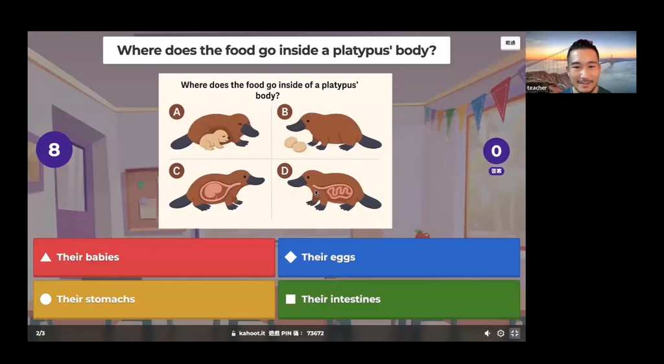Click platypus illustration D showing the intestines
Viewport: 664px width, 364px height.
click(x=334, y=190)
